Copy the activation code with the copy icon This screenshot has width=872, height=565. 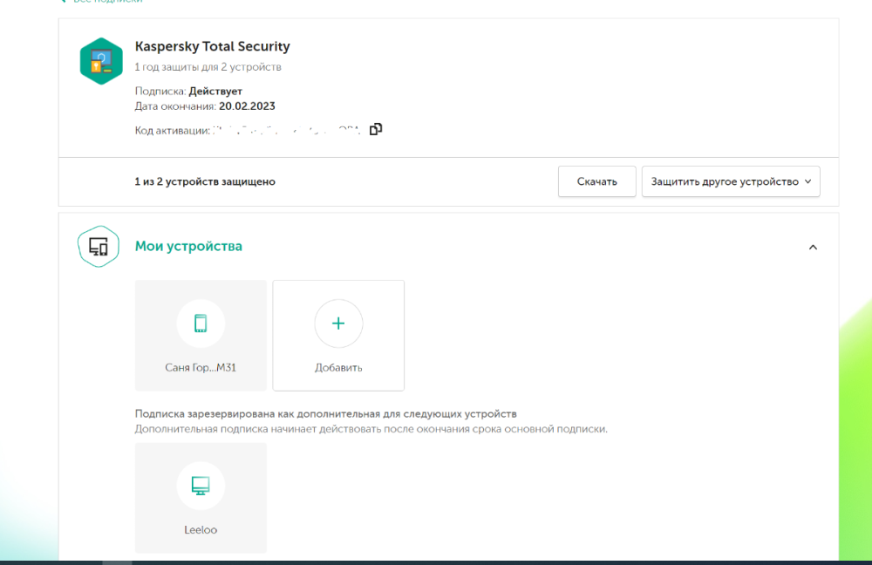[376, 129]
